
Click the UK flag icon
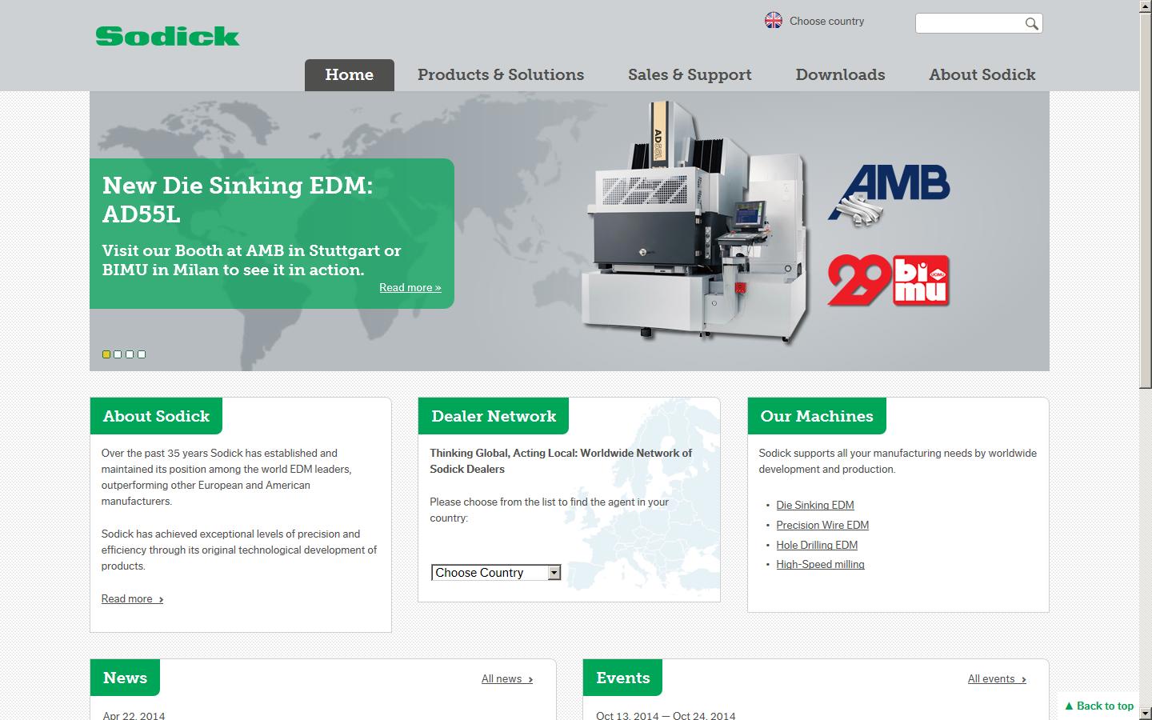[x=773, y=21]
